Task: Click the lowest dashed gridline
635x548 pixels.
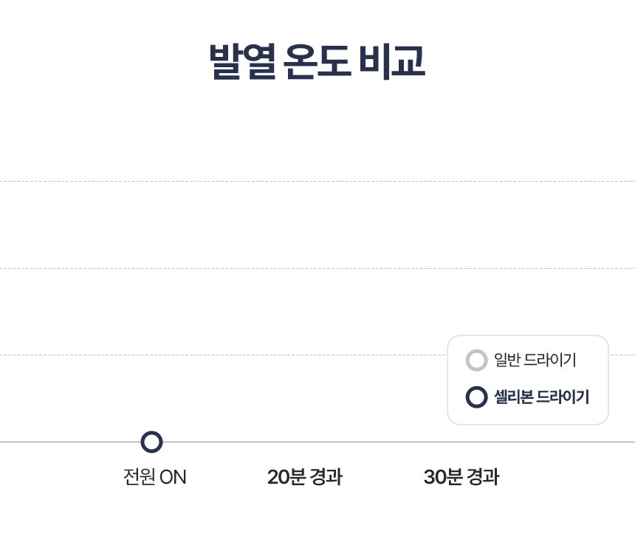Action: [223, 355]
